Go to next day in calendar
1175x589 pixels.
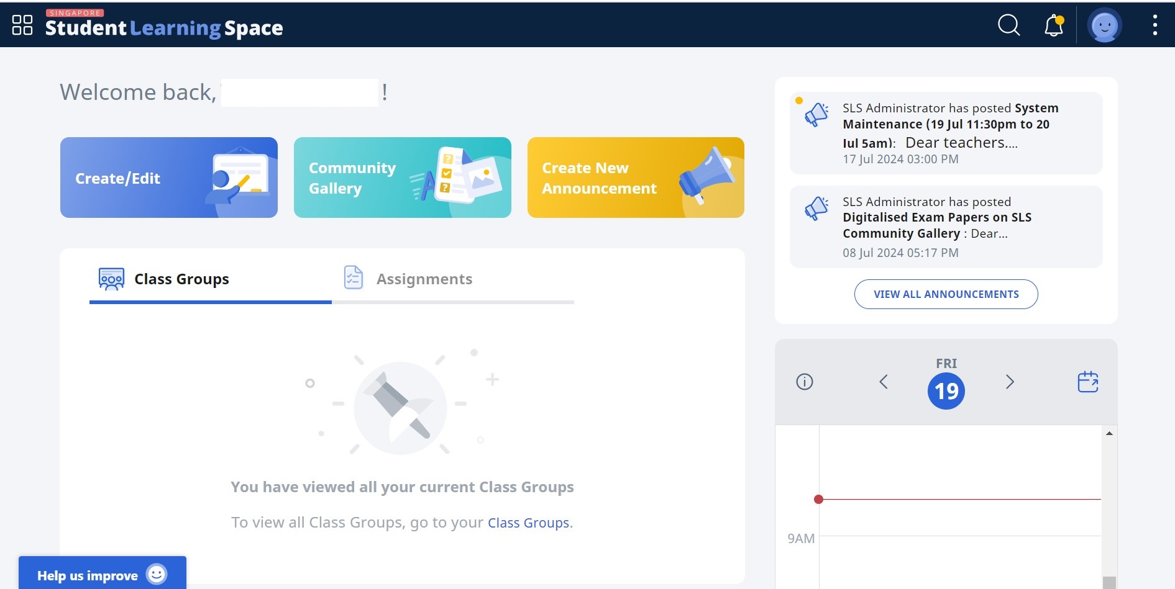pos(1010,382)
